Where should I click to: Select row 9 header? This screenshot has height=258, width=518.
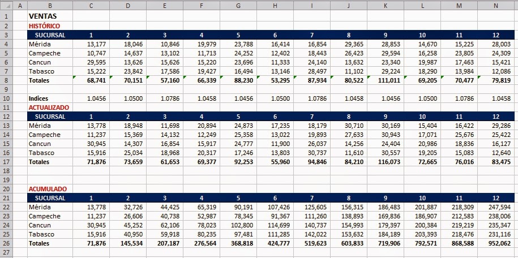pos(6,89)
